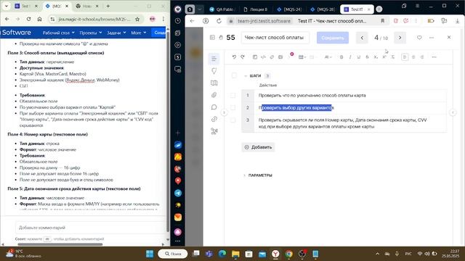Screen dimensions: 465x261
Task: Open new tab in Chrome window
Action: tap(108, 6)
